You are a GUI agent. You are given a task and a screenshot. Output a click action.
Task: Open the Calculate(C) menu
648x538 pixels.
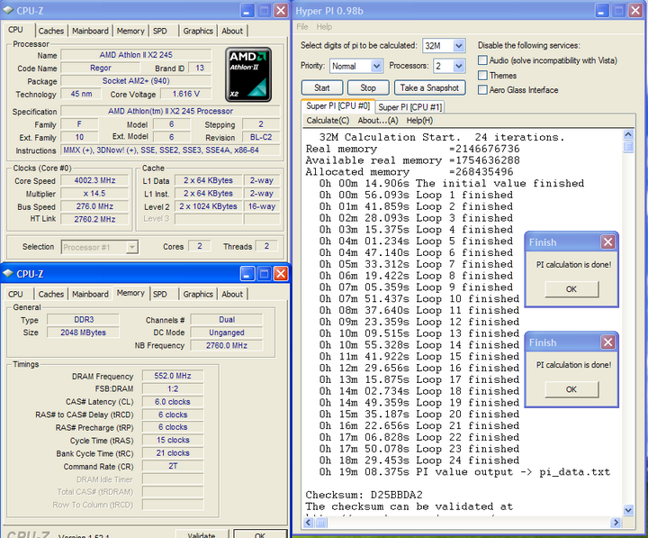pyautogui.click(x=328, y=120)
